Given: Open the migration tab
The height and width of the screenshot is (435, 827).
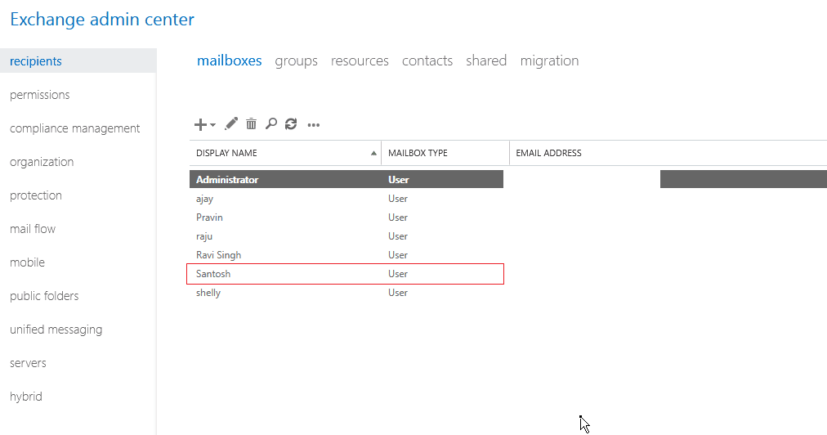Looking at the screenshot, I should (550, 61).
